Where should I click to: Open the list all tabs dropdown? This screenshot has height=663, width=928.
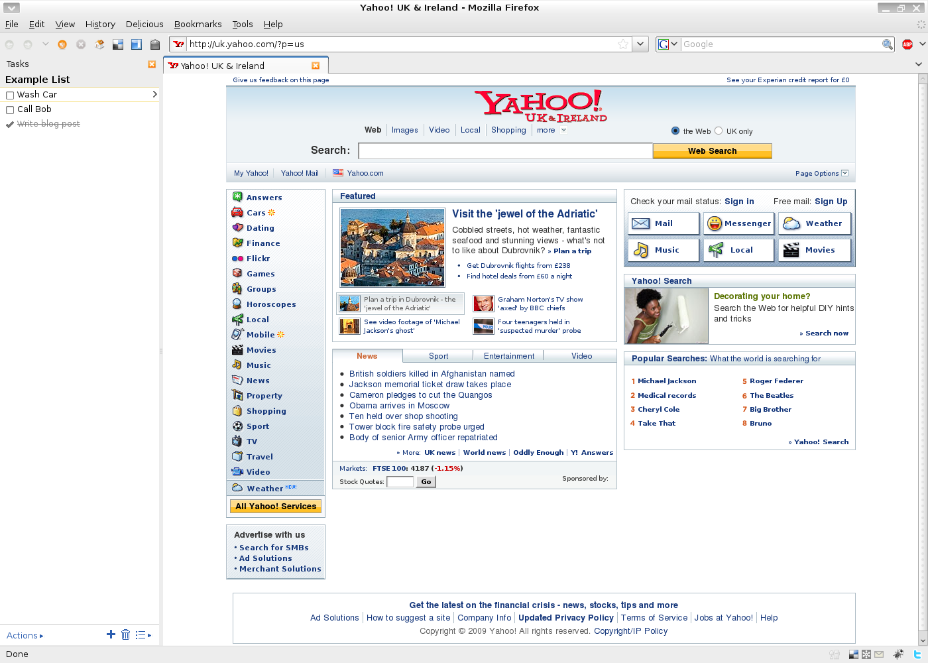click(x=919, y=64)
